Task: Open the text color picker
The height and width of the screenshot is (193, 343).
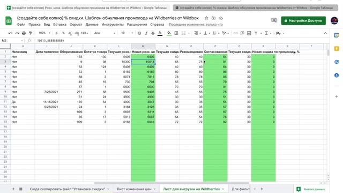Action: (160, 33)
